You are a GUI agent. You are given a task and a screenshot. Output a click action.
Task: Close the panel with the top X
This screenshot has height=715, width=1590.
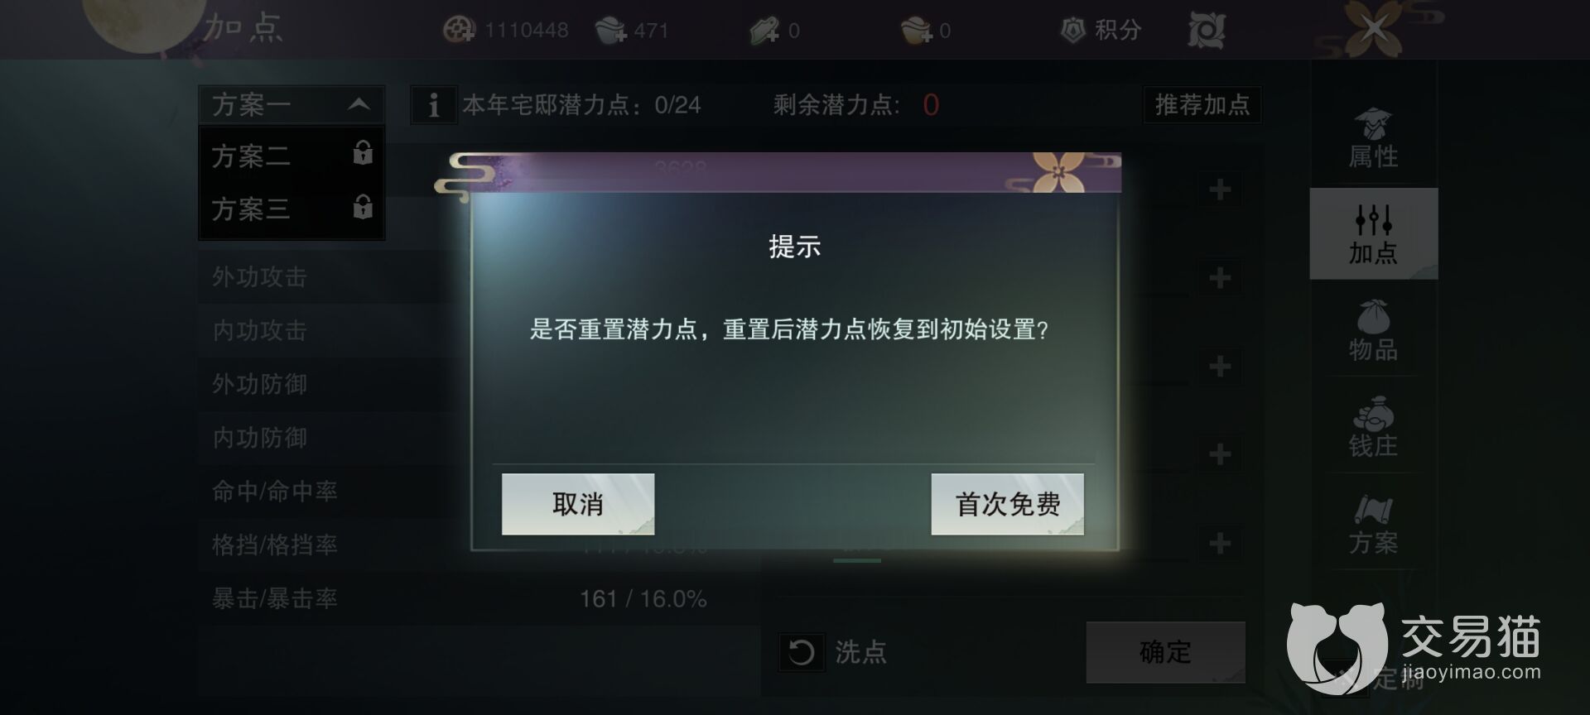coord(1373,29)
